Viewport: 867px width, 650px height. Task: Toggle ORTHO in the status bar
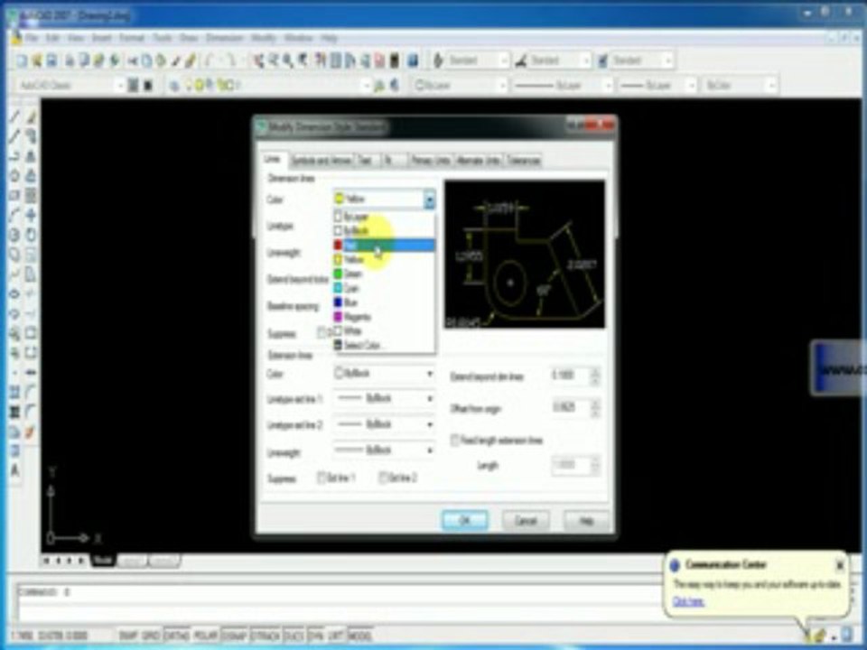(177, 636)
